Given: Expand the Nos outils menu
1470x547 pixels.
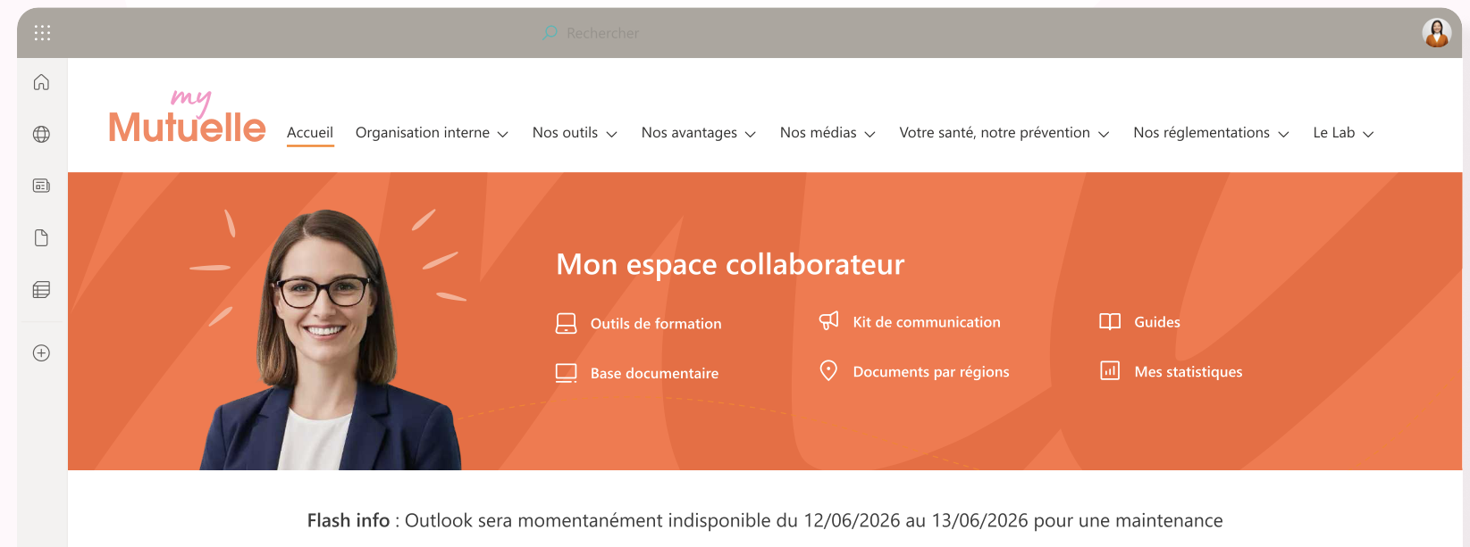Looking at the screenshot, I should (575, 133).
